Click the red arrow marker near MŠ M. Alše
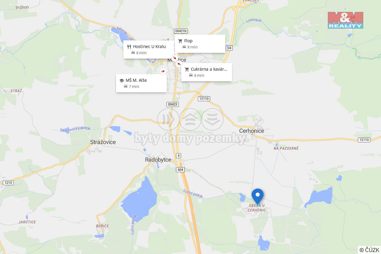381x254 pixels. click(163, 71)
